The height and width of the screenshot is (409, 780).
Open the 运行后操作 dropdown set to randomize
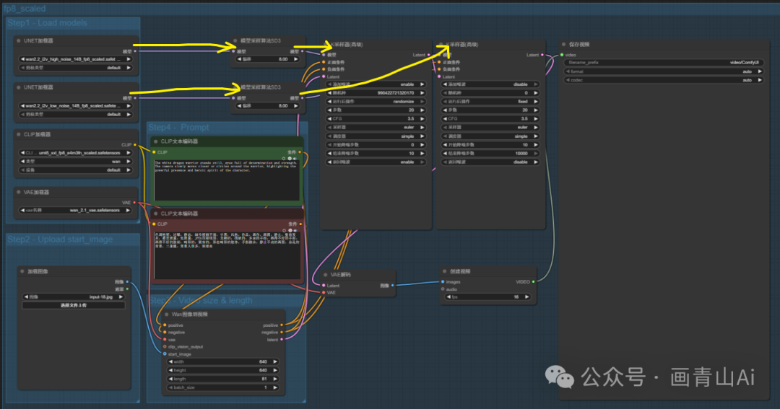[376, 102]
